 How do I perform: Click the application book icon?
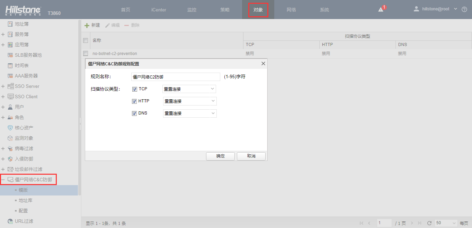(x=10, y=45)
